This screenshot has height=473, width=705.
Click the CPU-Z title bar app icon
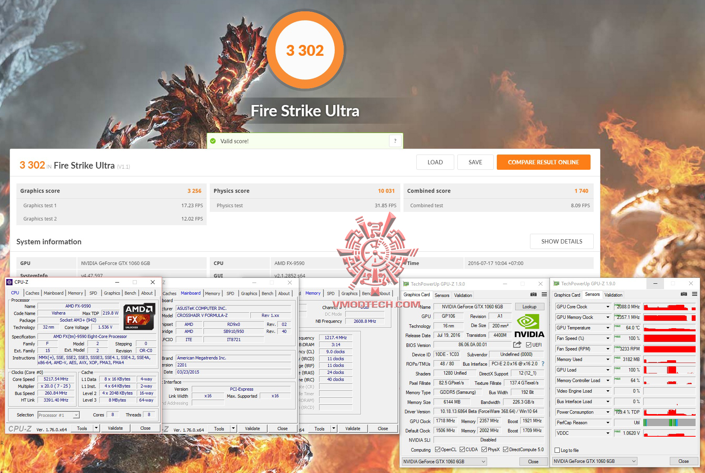(x=10, y=282)
